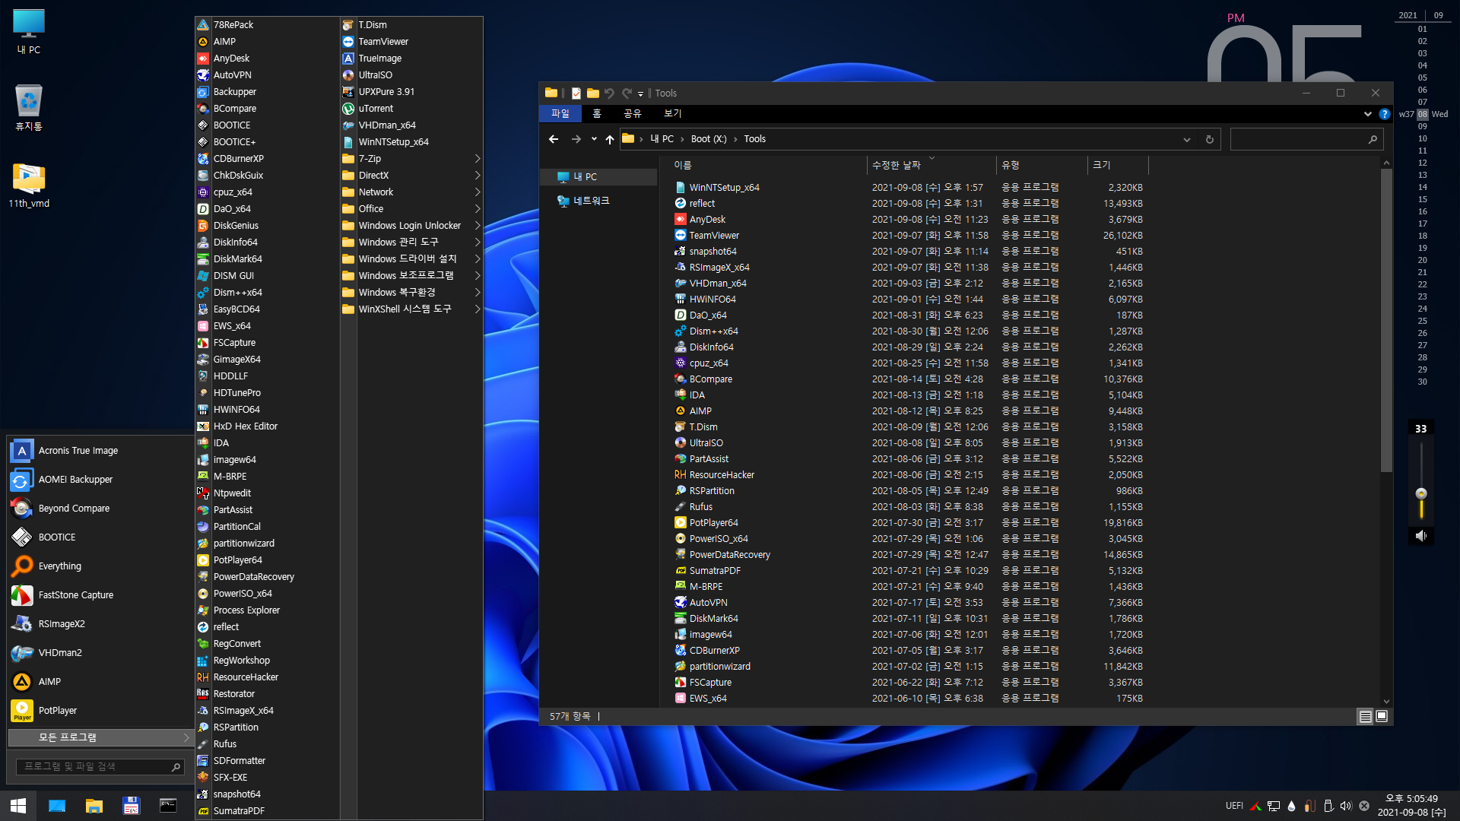Open the 11th_vmd desktop shortcut
Viewport: 1460px width, 821px height.
(29, 185)
